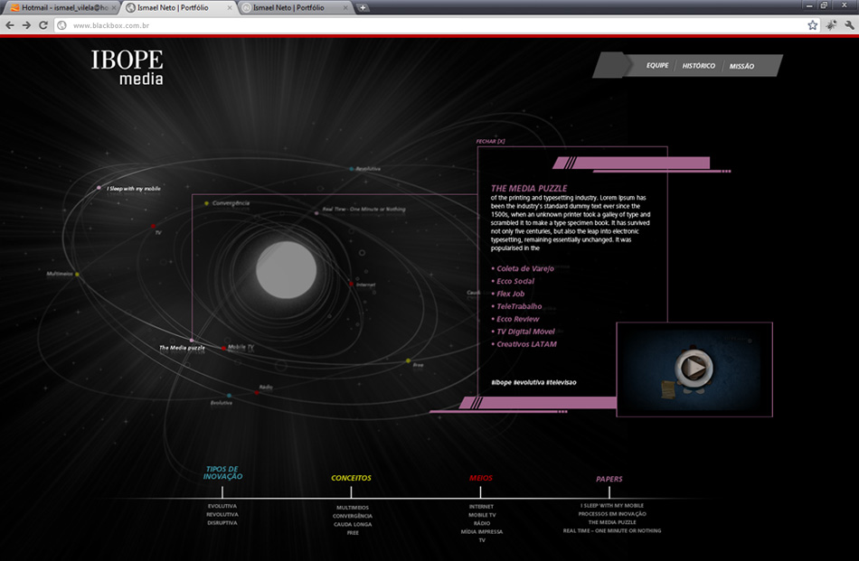The height and width of the screenshot is (561, 859).
Task: Select the Rádio orbit node
Action: pos(263,388)
